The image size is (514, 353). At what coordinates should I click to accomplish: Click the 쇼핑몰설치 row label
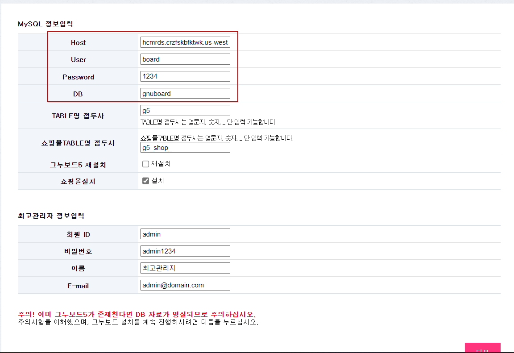pyautogui.click(x=78, y=181)
